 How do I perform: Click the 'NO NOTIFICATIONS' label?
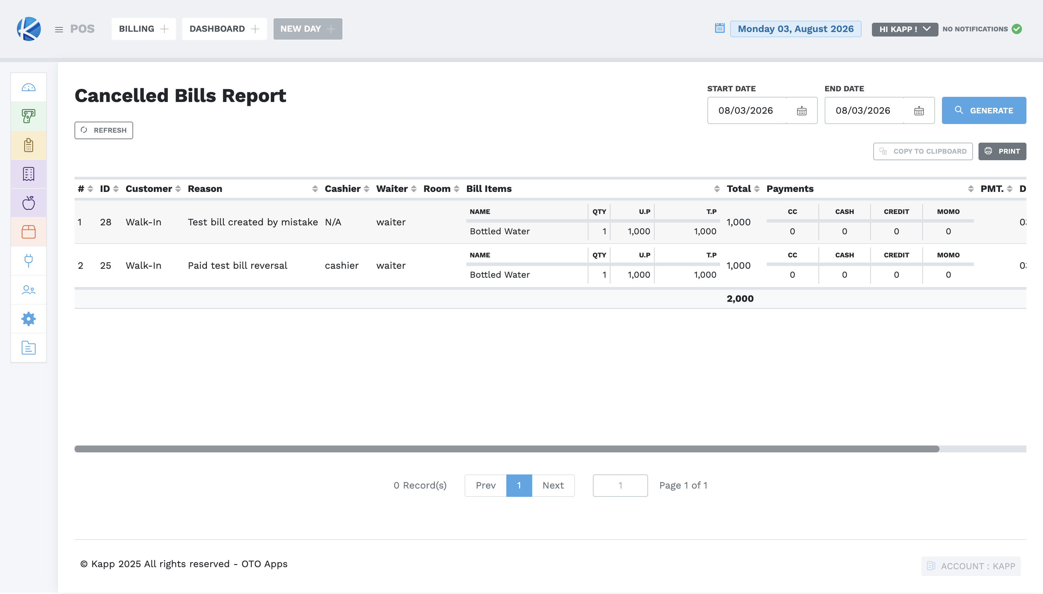[975, 29]
